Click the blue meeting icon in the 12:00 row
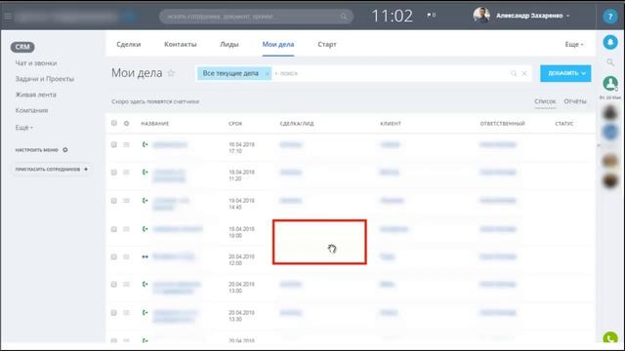The width and height of the screenshot is (625, 351). 146,256
